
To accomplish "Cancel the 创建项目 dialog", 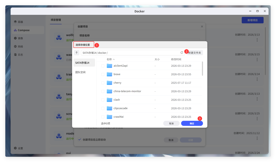I will click(x=171, y=140).
